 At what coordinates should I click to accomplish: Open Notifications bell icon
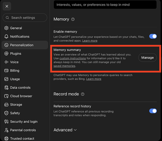6,36
